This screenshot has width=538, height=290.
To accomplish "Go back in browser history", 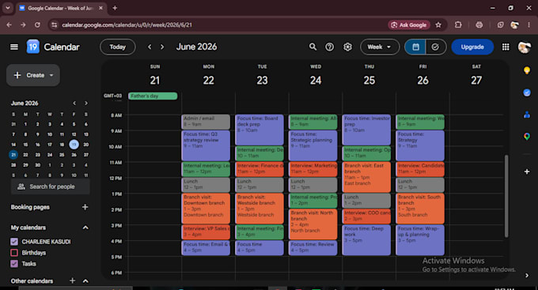I will click(x=9, y=24).
